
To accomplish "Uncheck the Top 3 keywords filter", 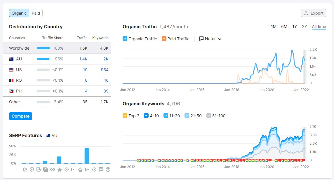I will pos(125,116).
